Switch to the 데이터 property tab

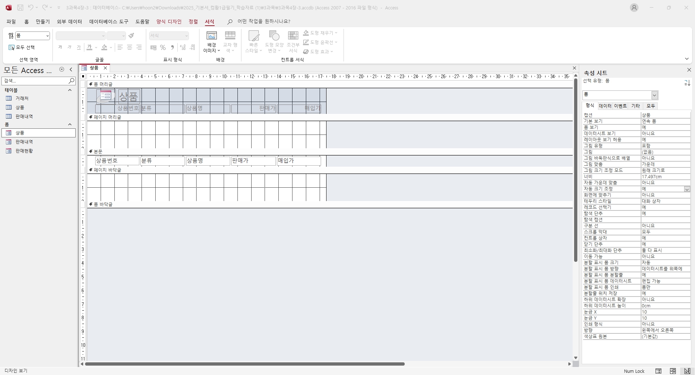tap(605, 106)
